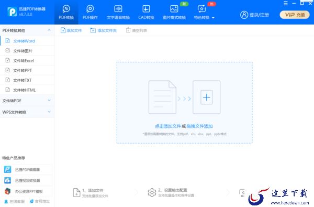Open the 文字语音转换 tab

point(118,12)
